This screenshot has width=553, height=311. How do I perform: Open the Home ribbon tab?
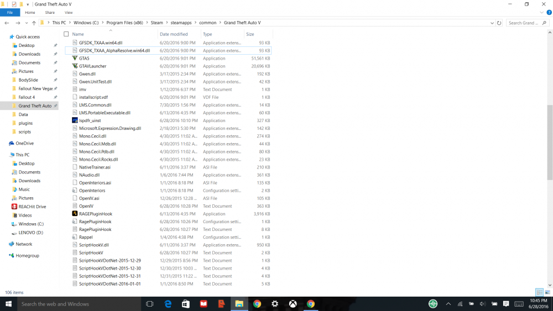click(x=30, y=12)
